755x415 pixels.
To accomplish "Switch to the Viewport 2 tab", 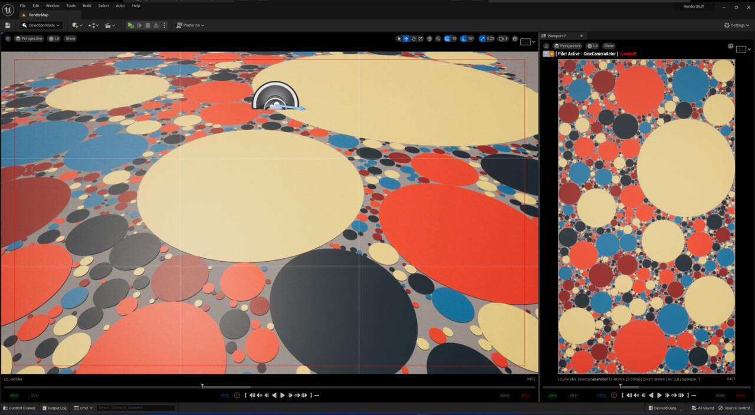I will pos(557,36).
